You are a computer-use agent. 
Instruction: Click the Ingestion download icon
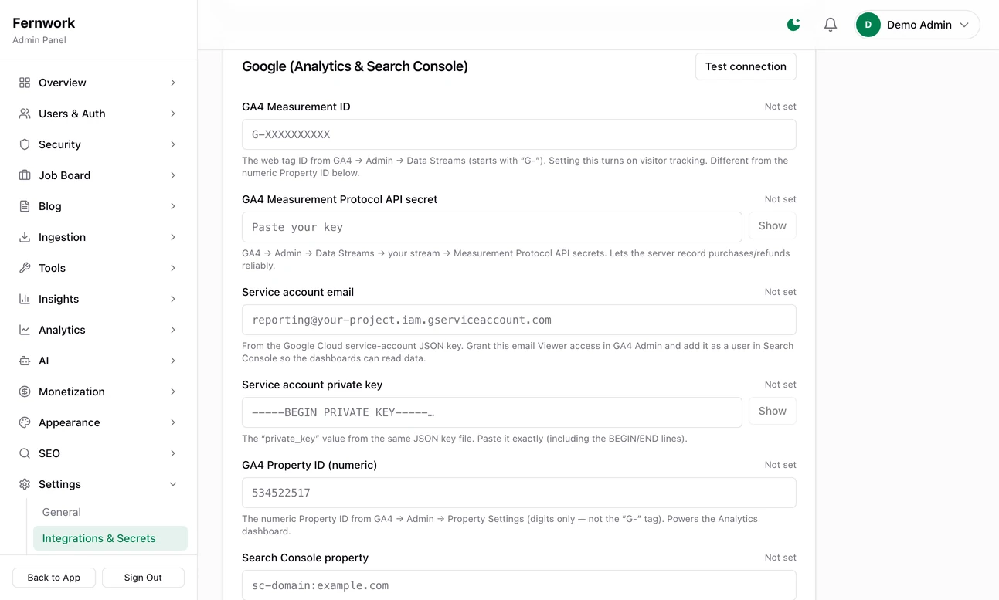coord(25,237)
